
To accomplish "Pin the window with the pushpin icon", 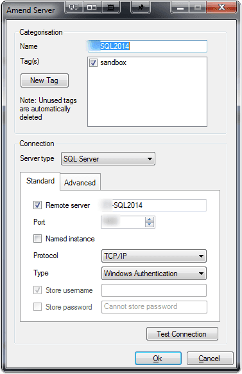I will tap(141, 7).
